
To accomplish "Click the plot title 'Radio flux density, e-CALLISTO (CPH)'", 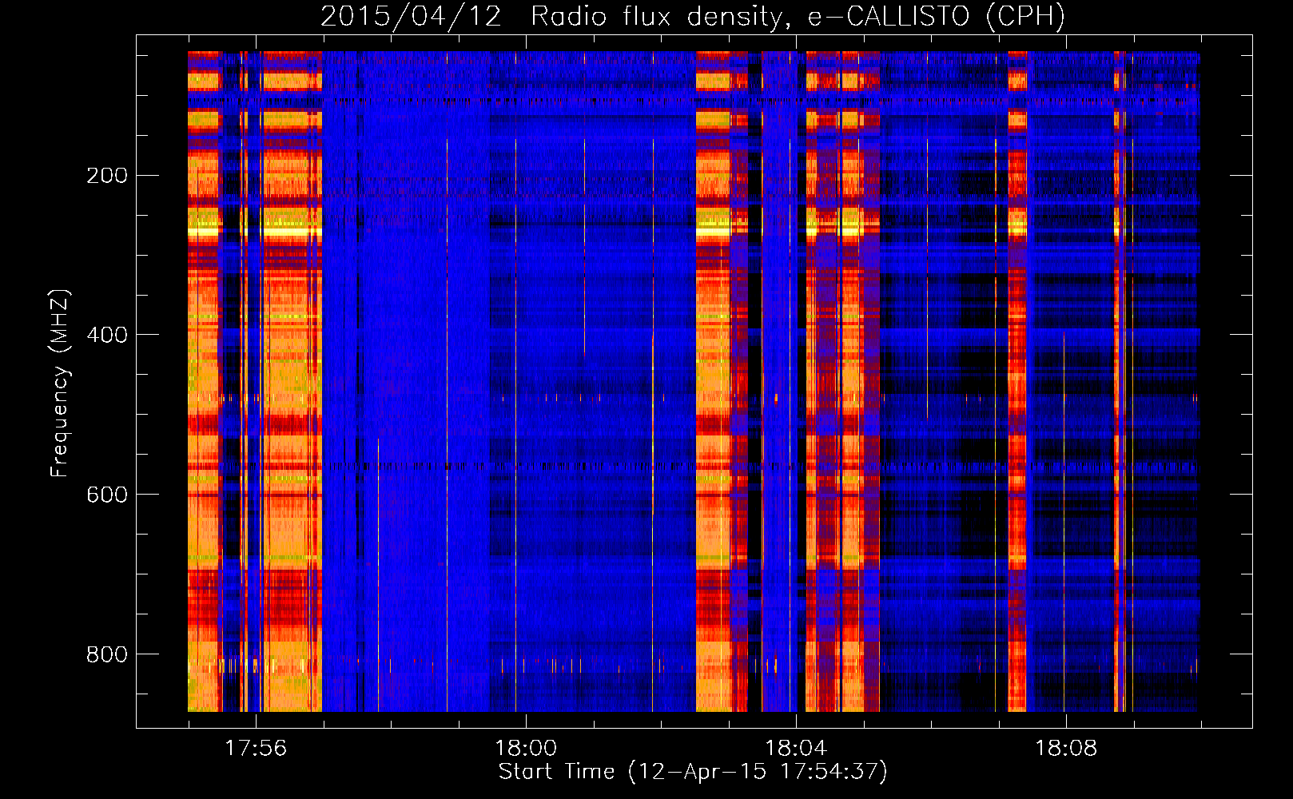I will click(798, 16).
